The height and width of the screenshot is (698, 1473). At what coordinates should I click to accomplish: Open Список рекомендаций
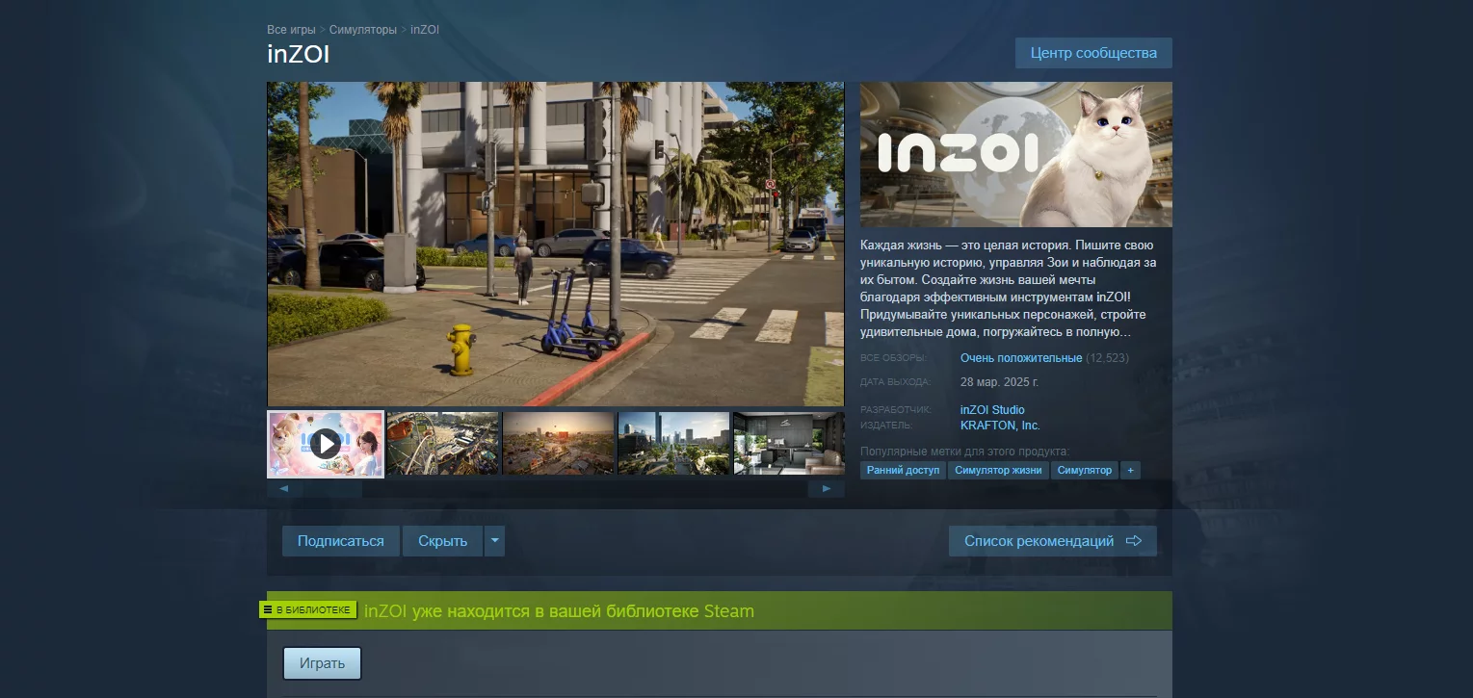click(x=1052, y=541)
